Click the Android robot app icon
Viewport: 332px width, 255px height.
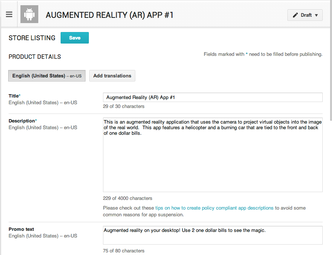tap(29, 15)
